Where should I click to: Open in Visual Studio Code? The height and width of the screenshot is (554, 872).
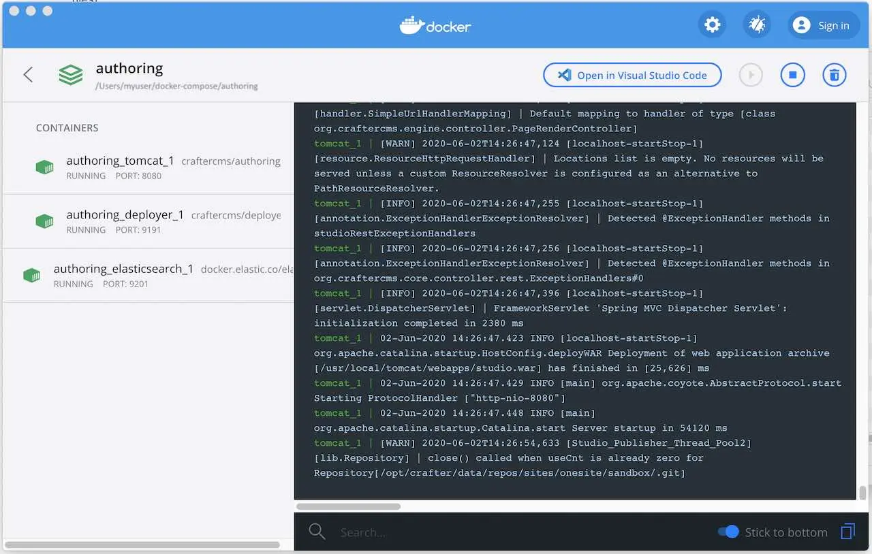pos(632,75)
